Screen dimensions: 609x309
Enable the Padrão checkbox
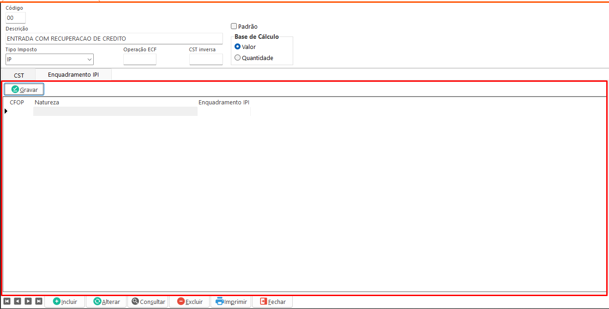point(234,26)
